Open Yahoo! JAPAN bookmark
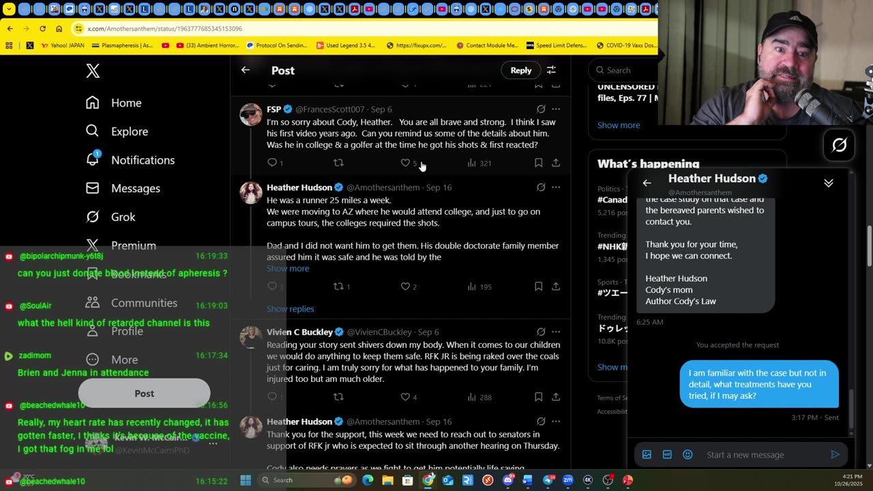 [64, 46]
